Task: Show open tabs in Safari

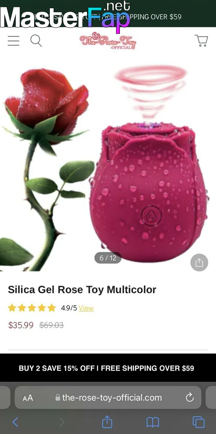Action: click(199, 422)
